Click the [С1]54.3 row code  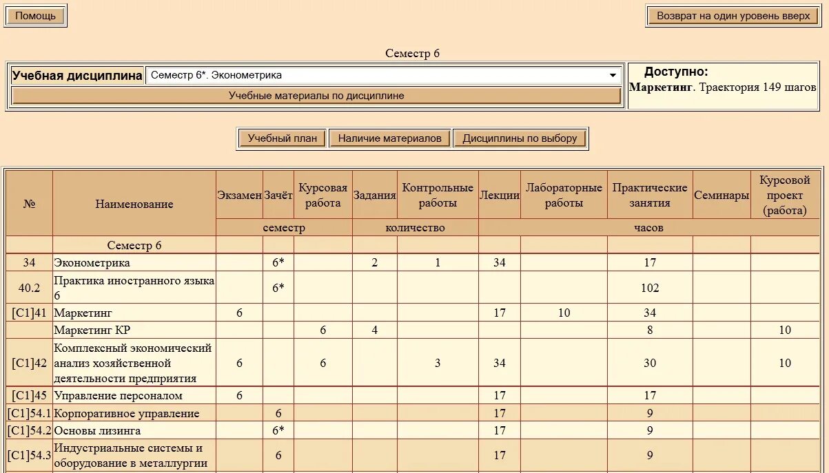(x=29, y=455)
